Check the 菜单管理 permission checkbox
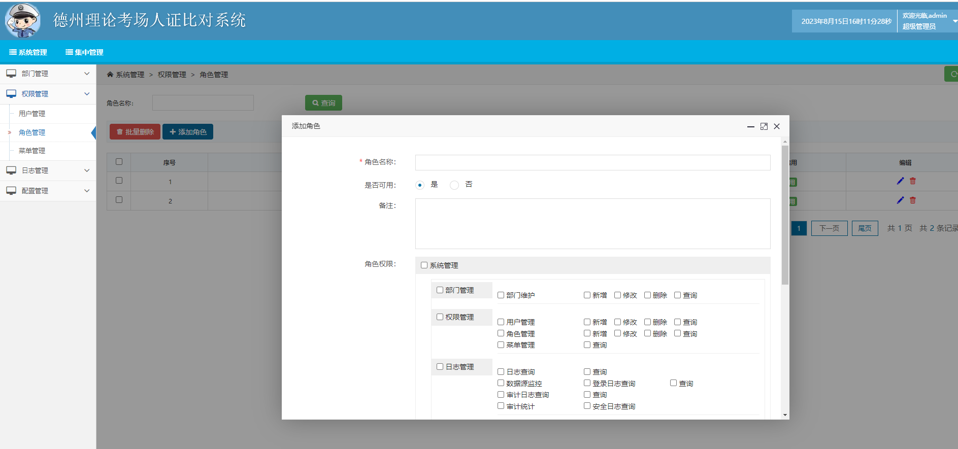The height and width of the screenshot is (449, 958). (x=501, y=345)
